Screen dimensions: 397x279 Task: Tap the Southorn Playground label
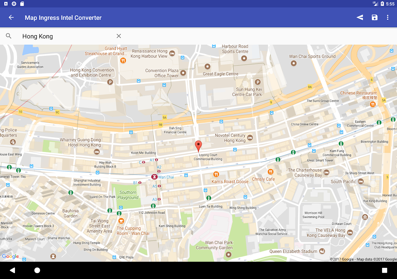point(128,195)
